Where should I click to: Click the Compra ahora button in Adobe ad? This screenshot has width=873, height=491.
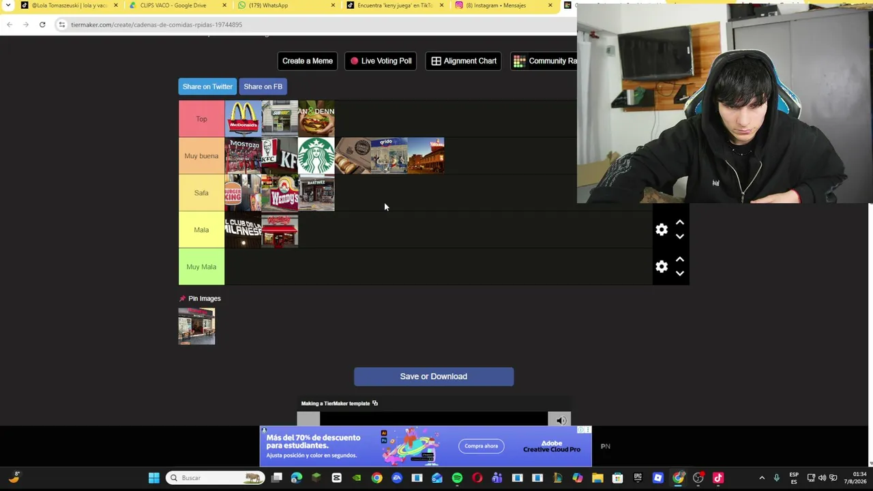pyautogui.click(x=482, y=446)
